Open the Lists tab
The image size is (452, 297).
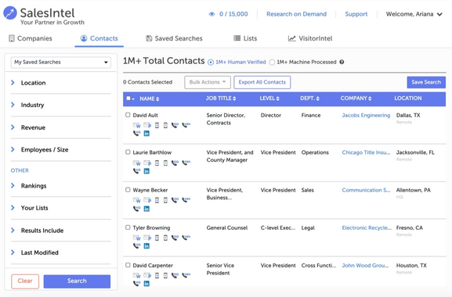tap(245, 38)
